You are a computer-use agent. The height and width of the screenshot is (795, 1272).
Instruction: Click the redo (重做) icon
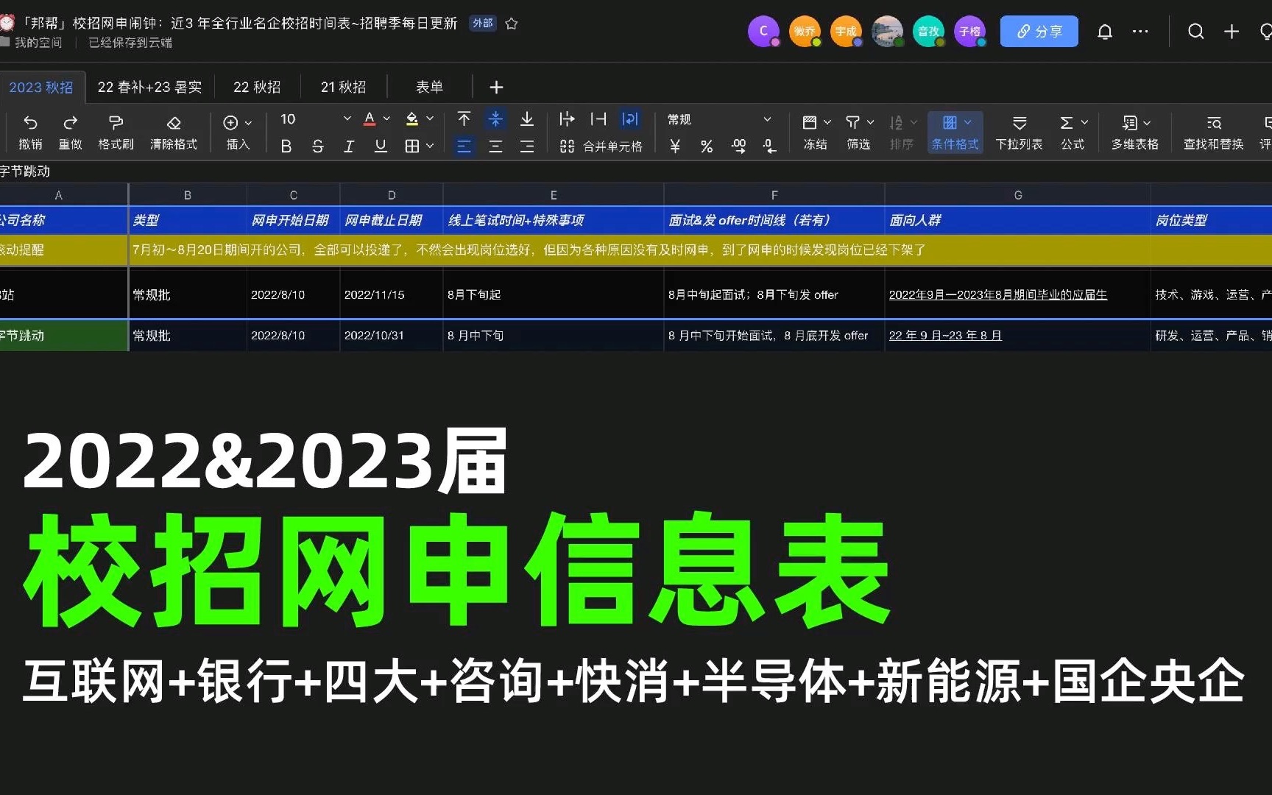[71, 122]
